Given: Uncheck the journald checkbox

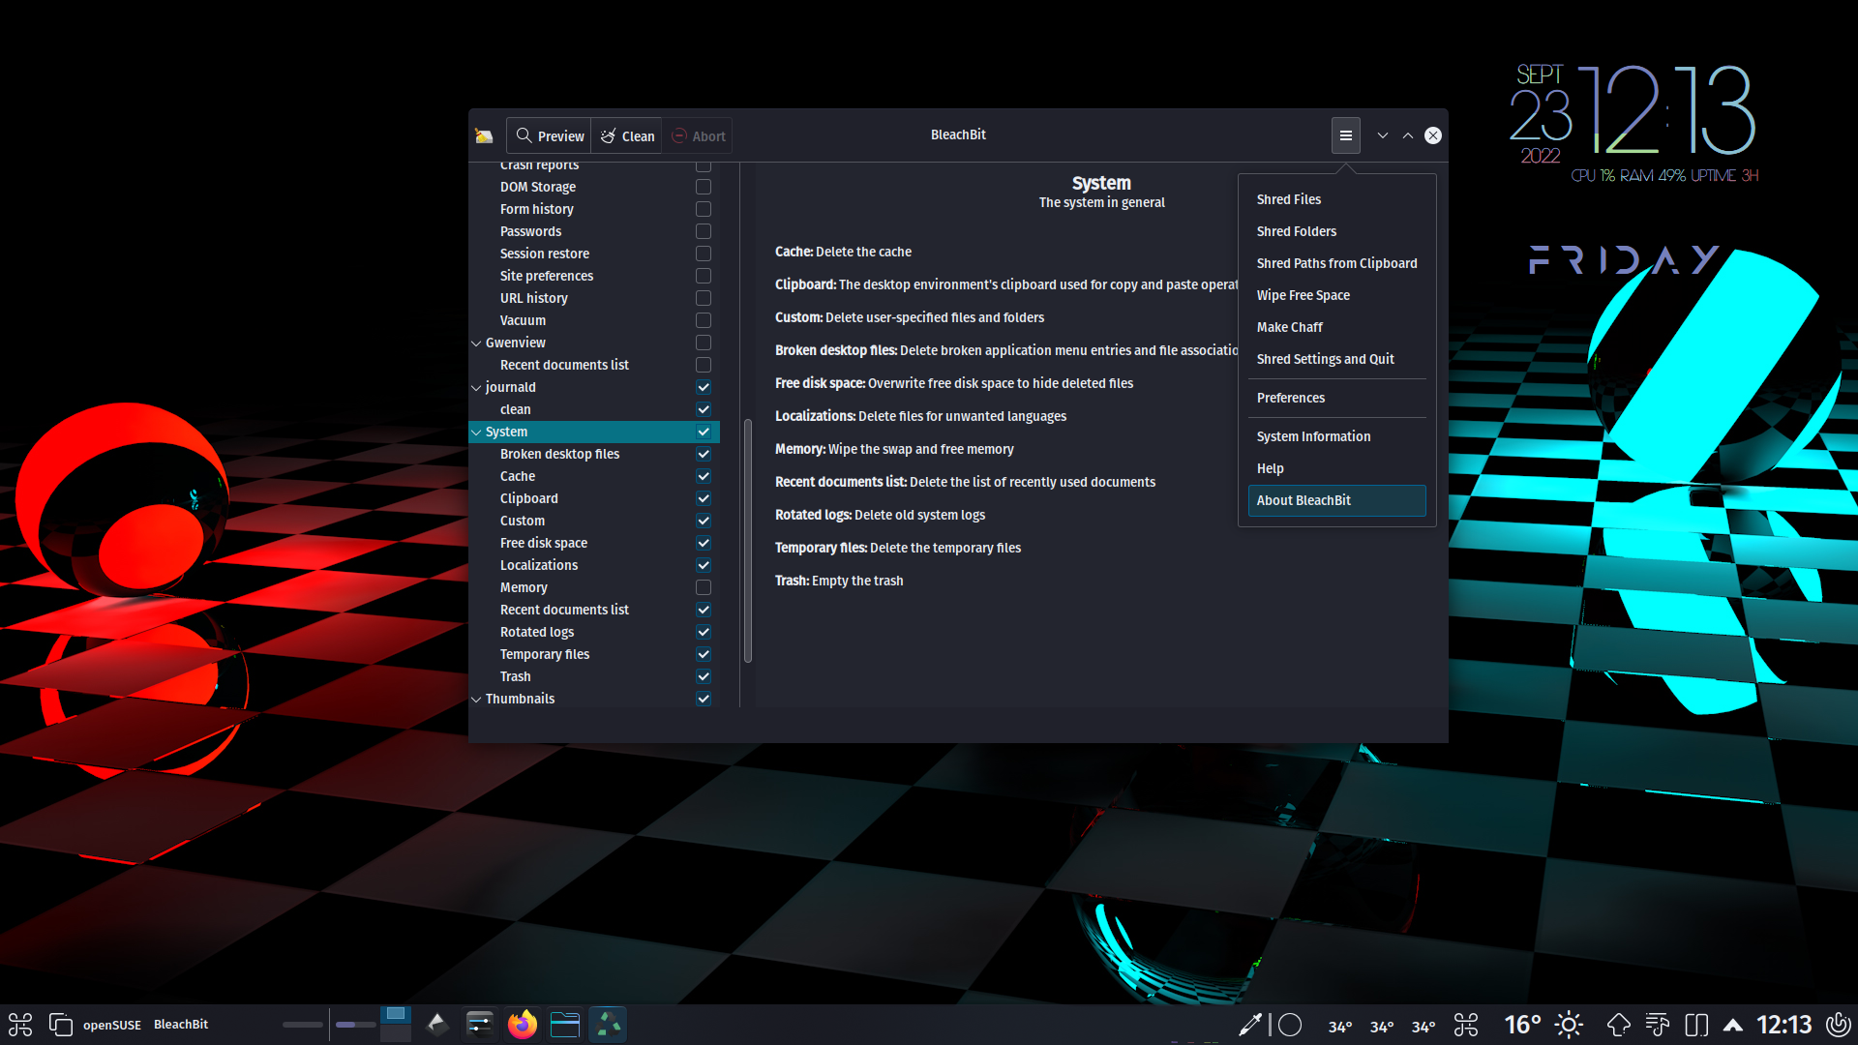Looking at the screenshot, I should click(x=704, y=387).
